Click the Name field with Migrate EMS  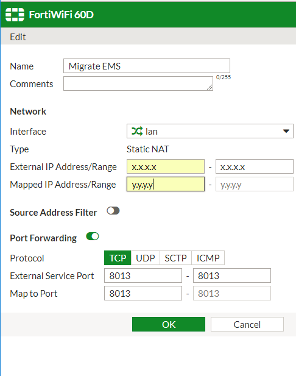(x=147, y=66)
